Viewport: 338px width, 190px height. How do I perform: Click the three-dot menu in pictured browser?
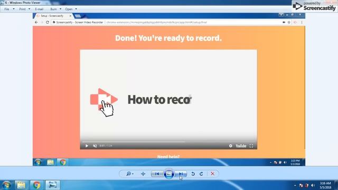(x=302, y=22)
